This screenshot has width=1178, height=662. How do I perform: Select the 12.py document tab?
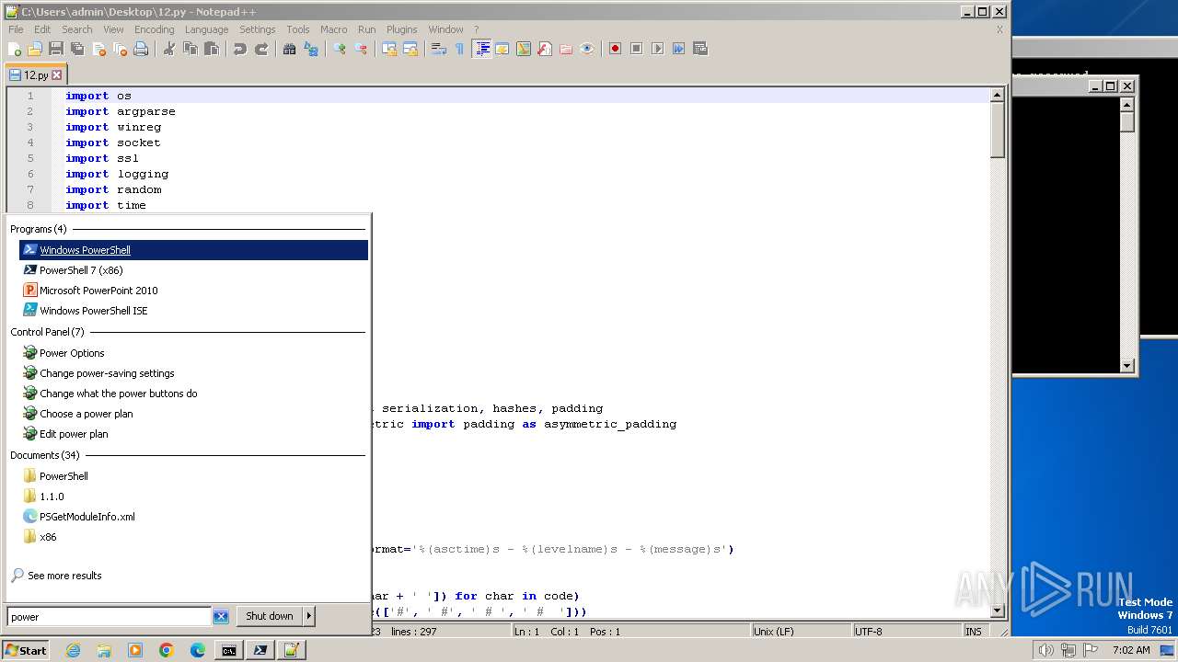[x=35, y=75]
